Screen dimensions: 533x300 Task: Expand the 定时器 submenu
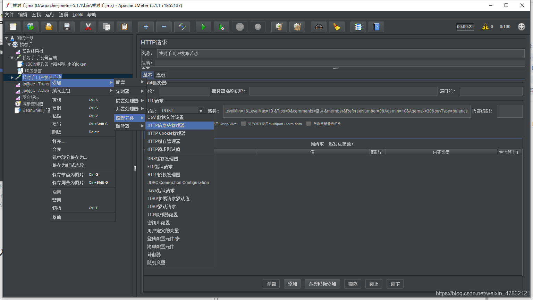[130, 91]
